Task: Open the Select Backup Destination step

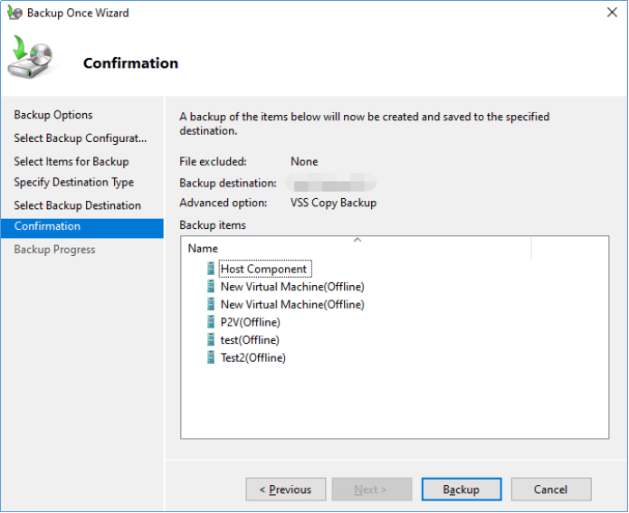Action: coord(77,205)
